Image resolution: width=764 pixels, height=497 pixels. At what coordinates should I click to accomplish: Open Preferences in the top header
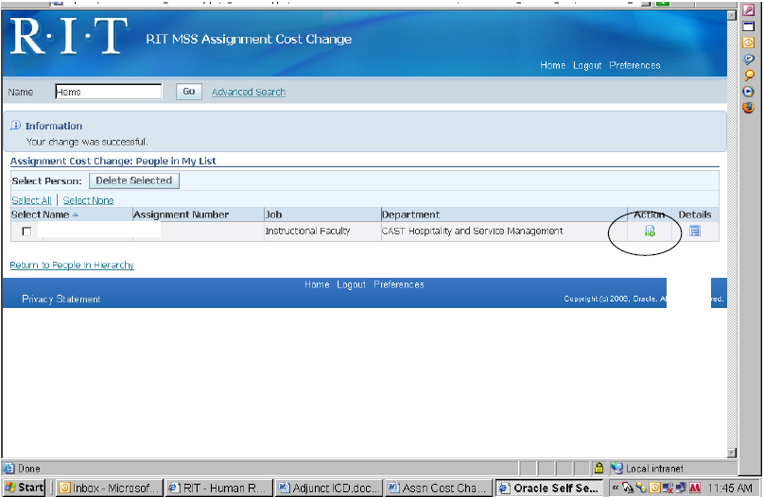[x=634, y=65]
